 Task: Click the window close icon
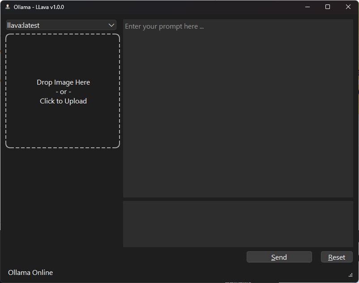click(x=348, y=7)
